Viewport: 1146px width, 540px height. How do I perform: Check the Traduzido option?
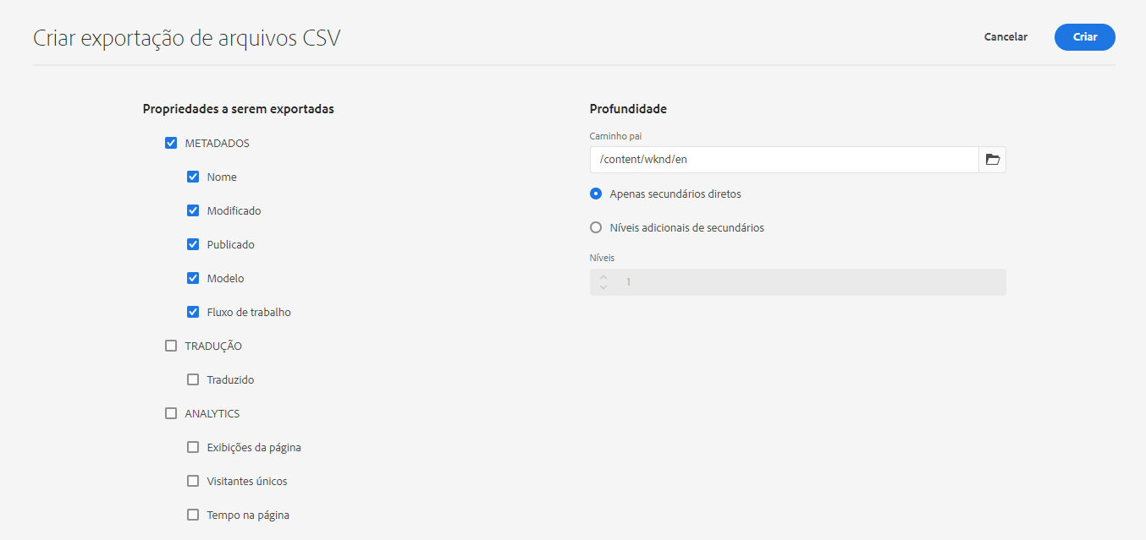[193, 379]
